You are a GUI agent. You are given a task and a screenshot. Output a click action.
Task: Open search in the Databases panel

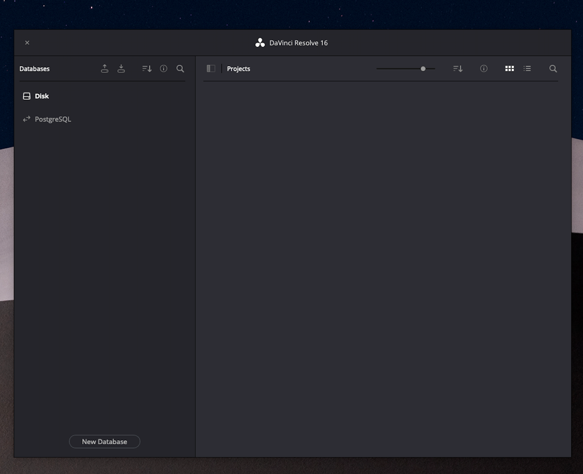pyautogui.click(x=180, y=69)
